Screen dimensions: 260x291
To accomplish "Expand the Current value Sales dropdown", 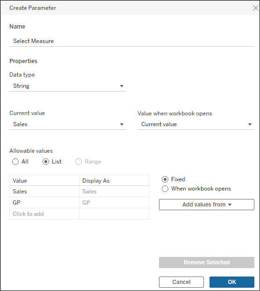I will click(68, 124).
